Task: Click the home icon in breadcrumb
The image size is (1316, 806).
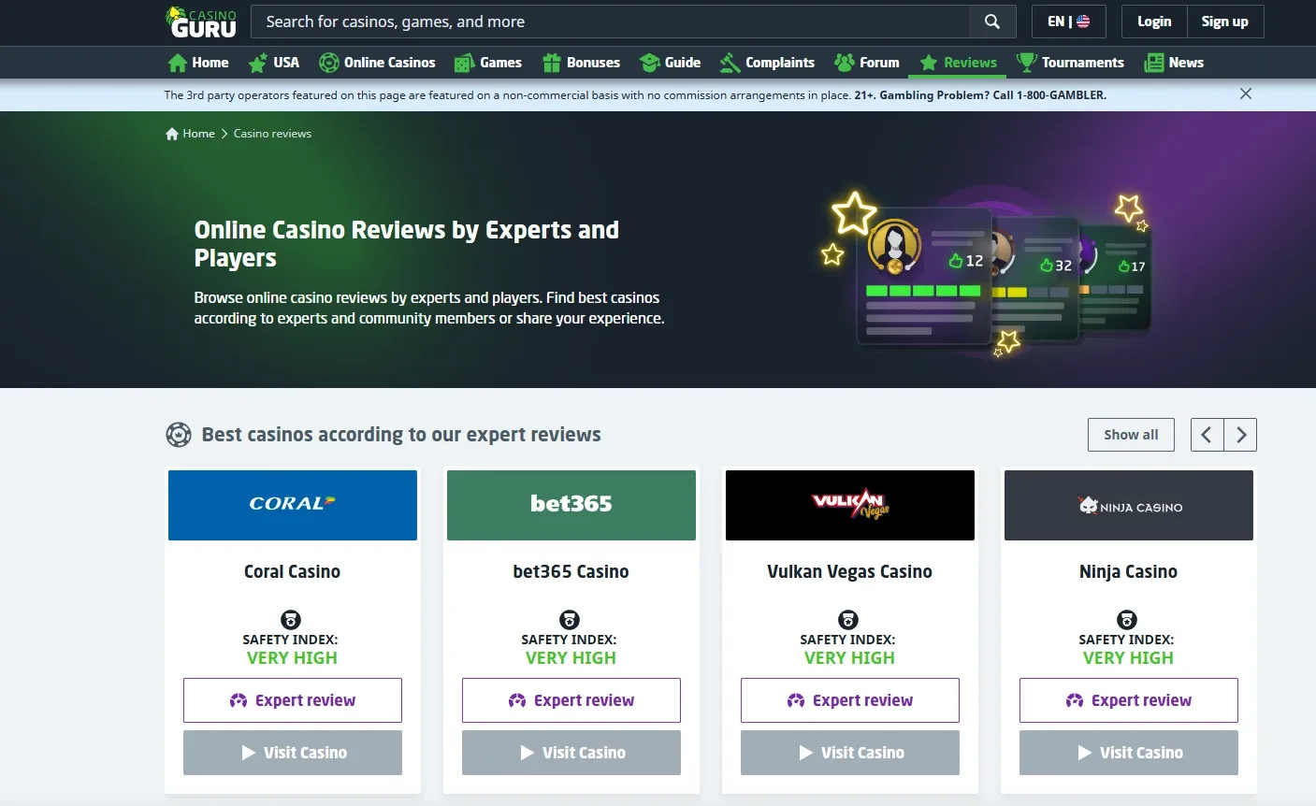Action: click(x=172, y=134)
